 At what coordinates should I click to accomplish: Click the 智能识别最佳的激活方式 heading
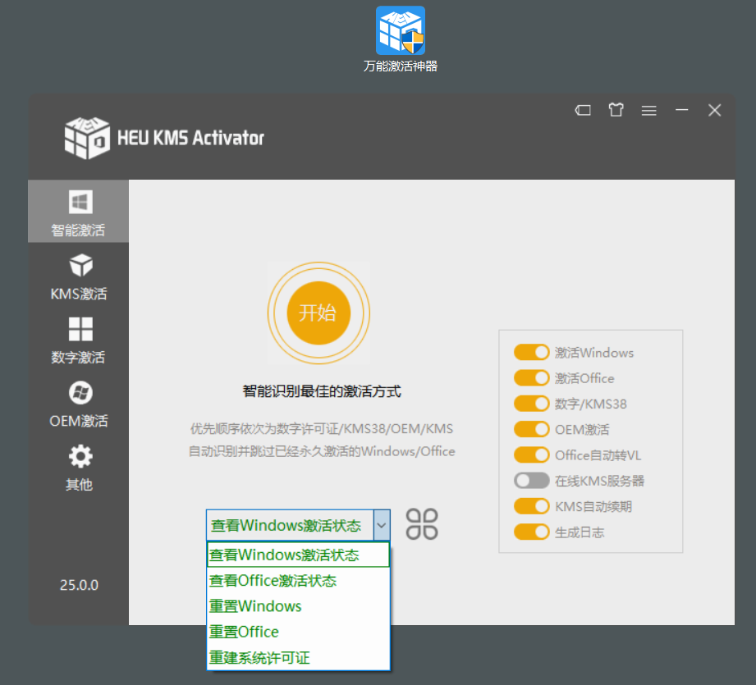coord(322,391)
